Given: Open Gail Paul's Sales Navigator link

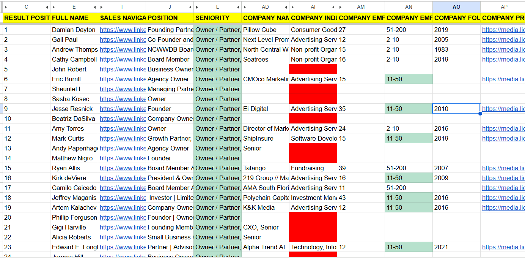Looking at the screenshot, I should coord(123,40).
